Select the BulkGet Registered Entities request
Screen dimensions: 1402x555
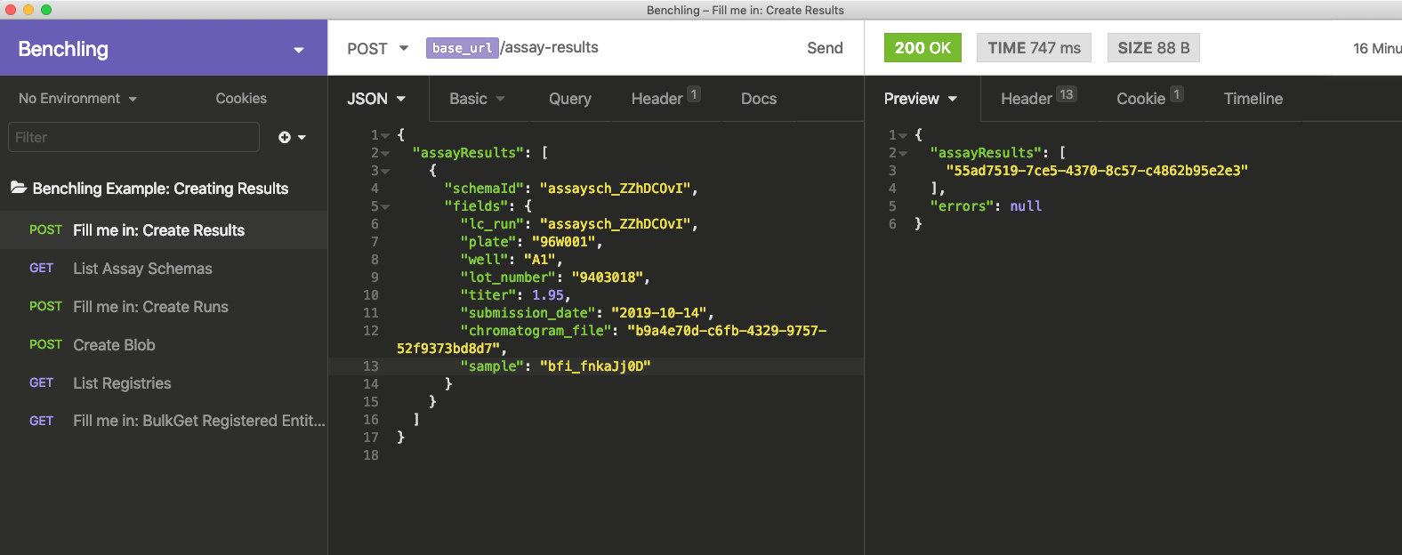pyautogui.click(x=164, y=421)
